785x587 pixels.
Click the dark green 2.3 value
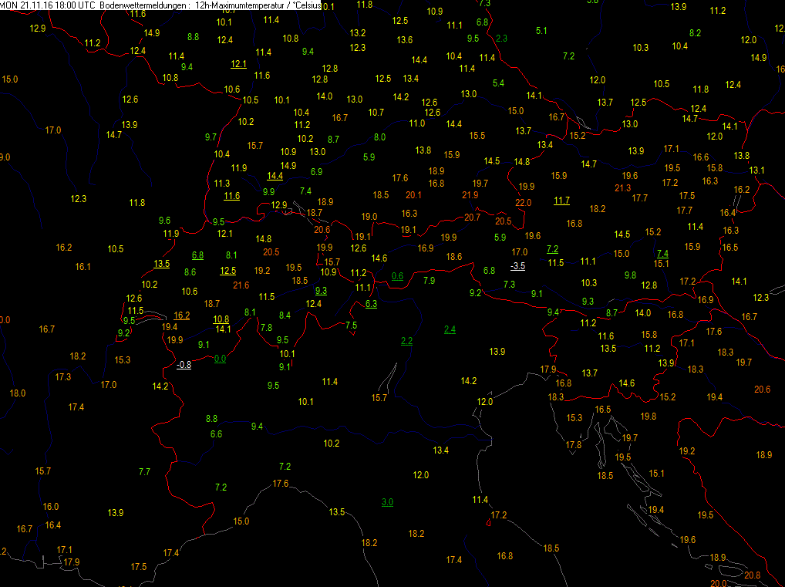[501, 39]
